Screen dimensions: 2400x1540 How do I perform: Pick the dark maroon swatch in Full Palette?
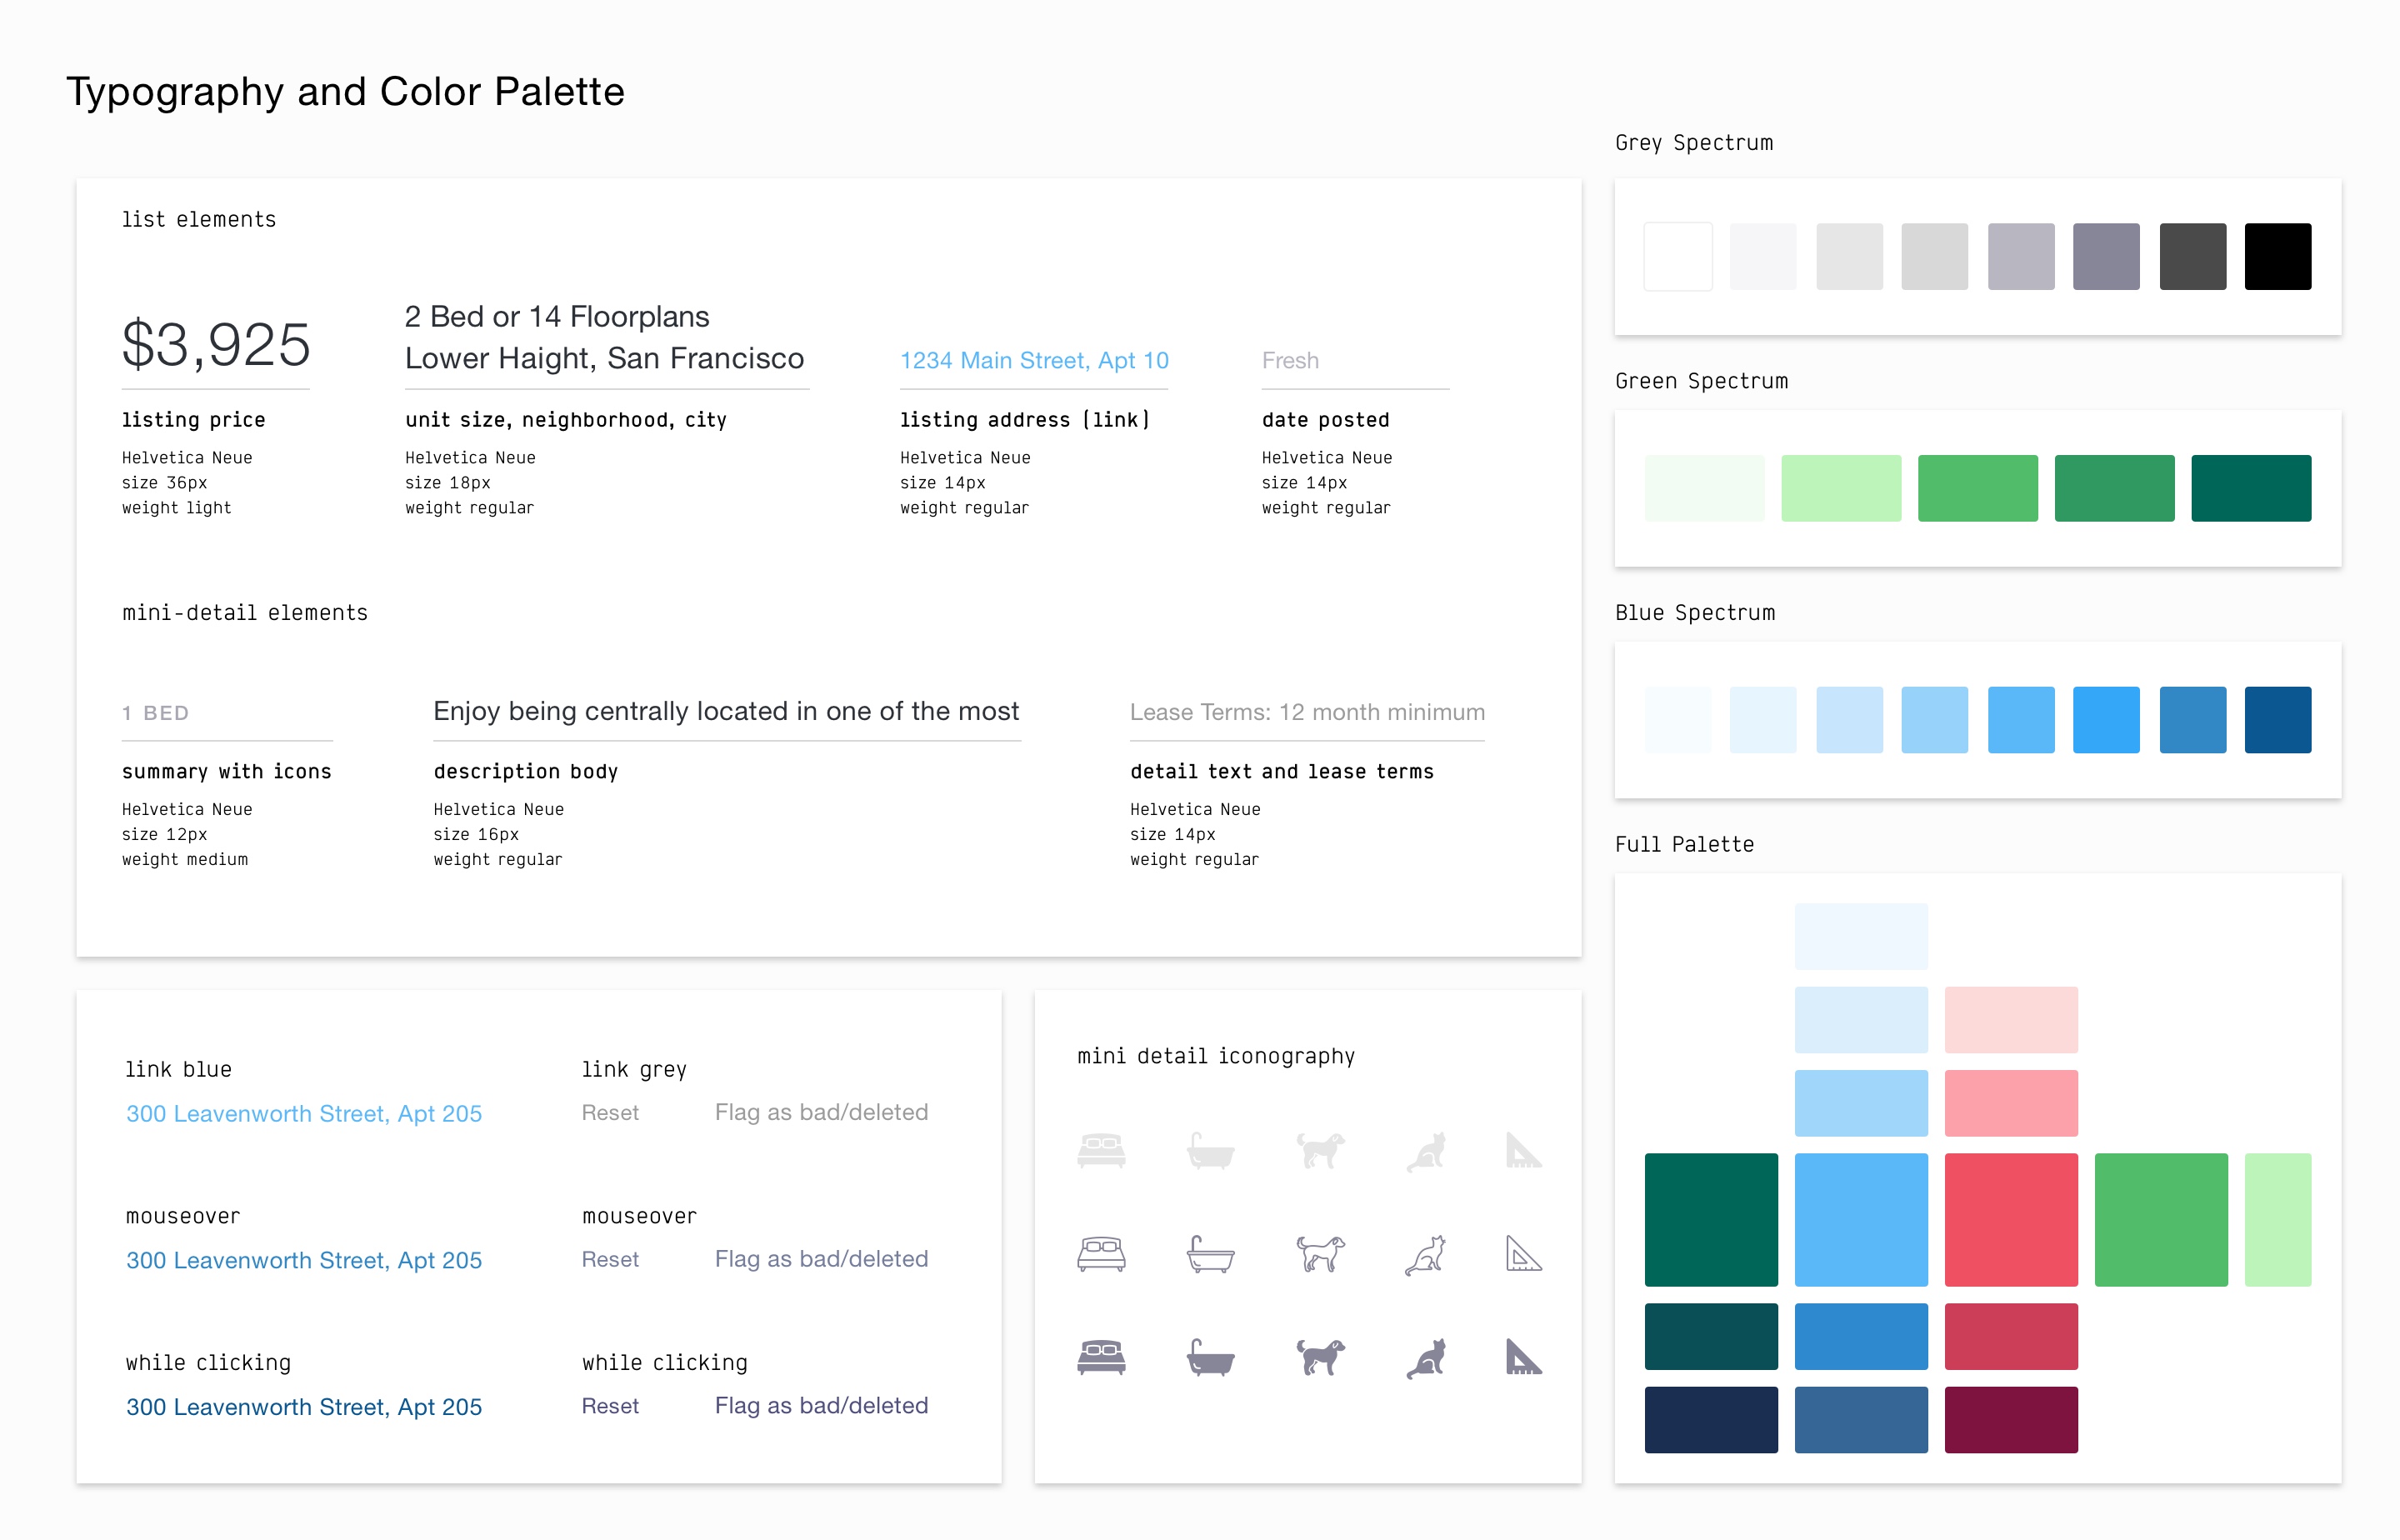coord(2011,1419)
